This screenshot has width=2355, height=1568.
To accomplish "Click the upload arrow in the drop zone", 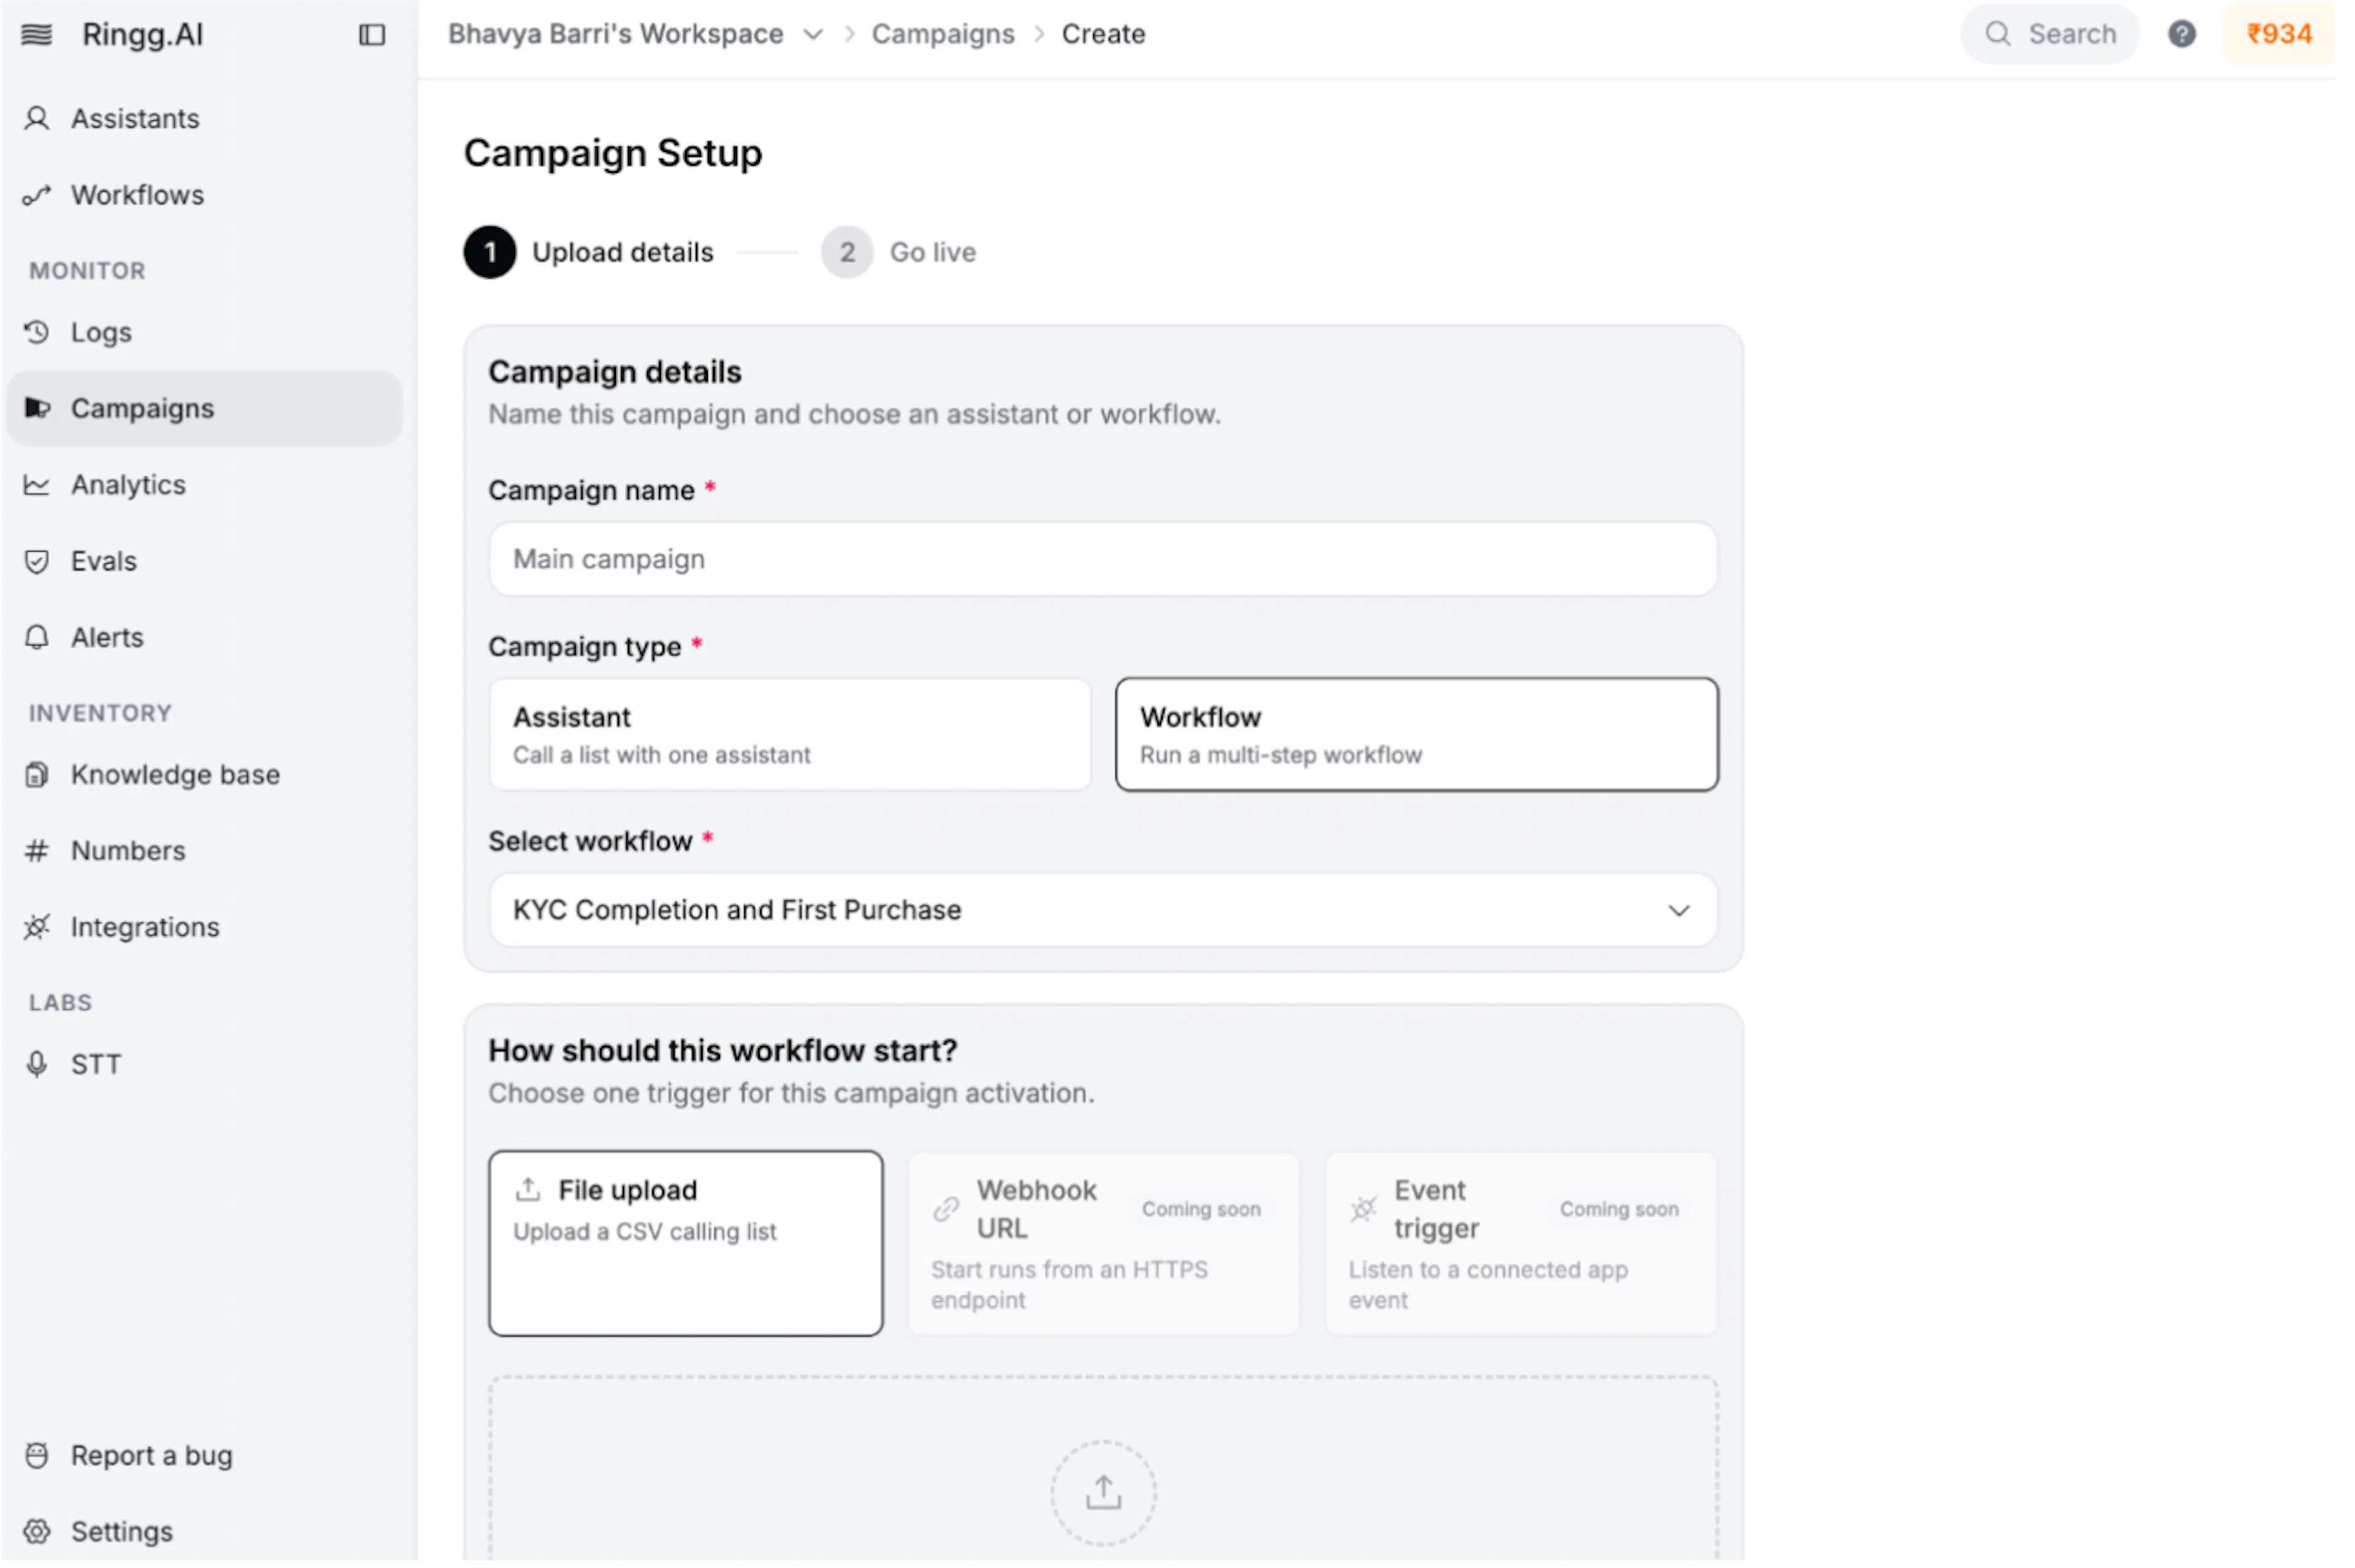I will click(x=1103, y=1493).
